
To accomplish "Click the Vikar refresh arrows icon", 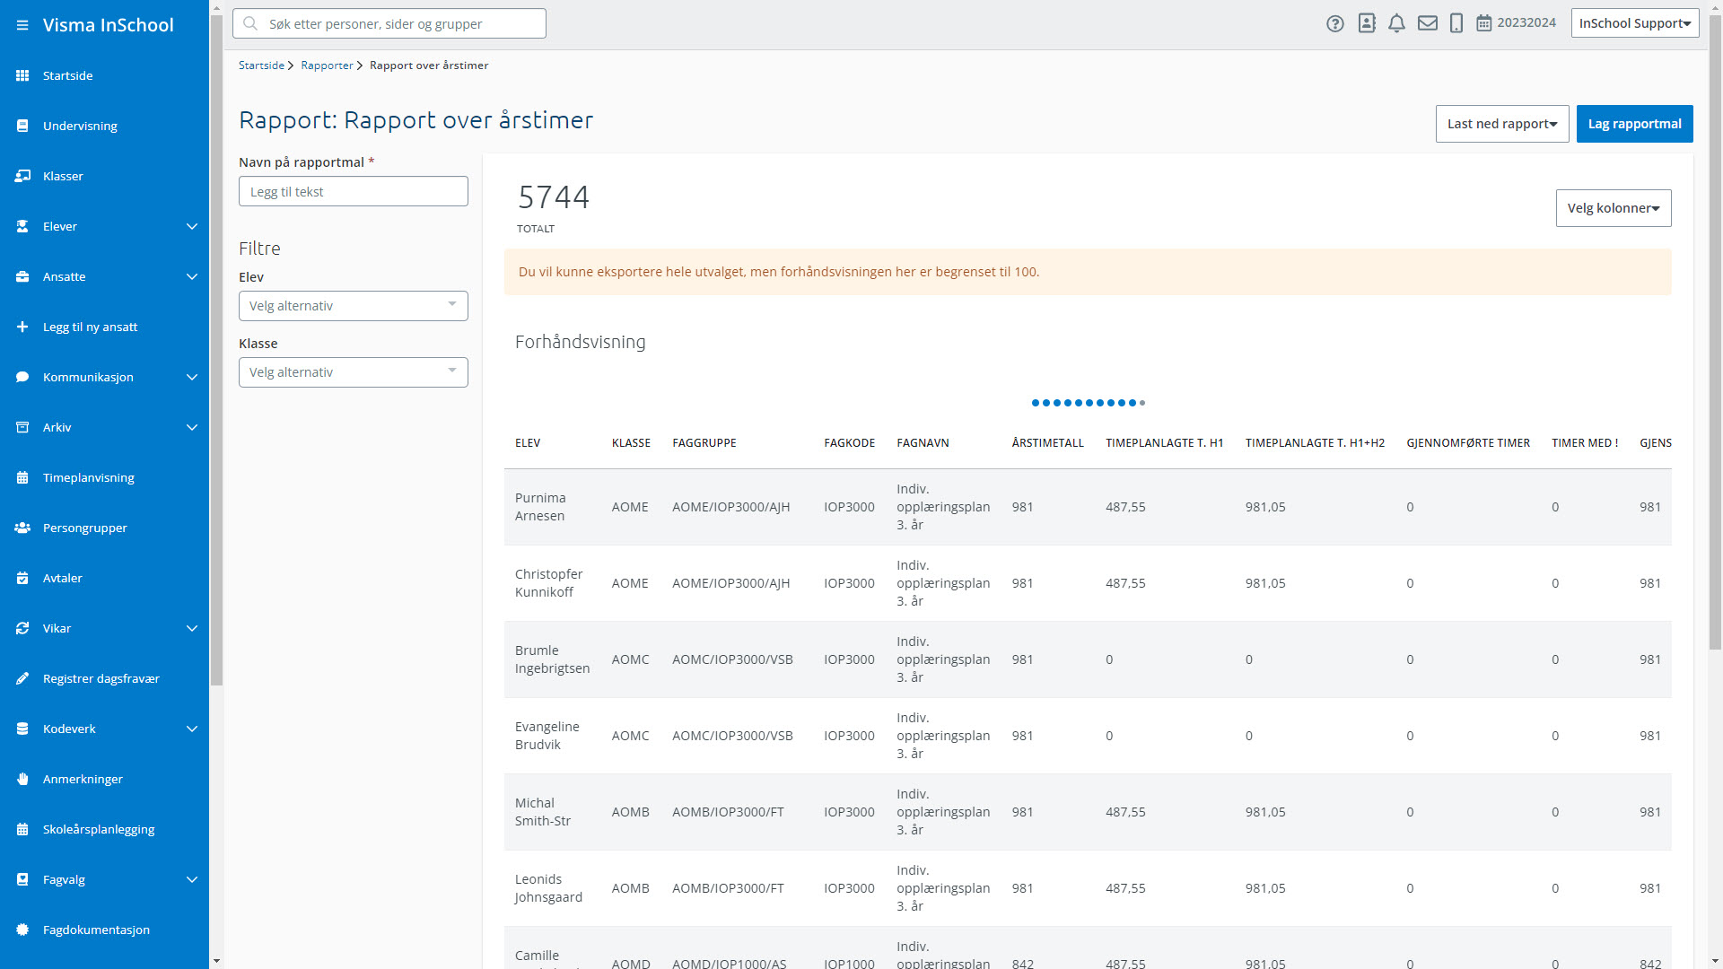I will click(x=22, y=628).
